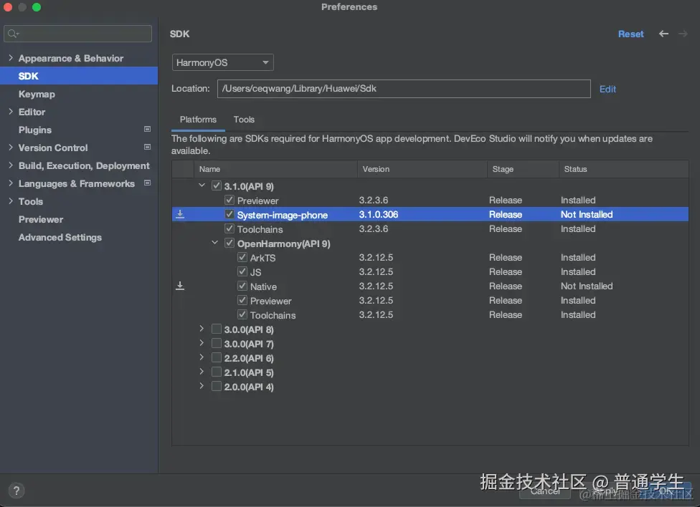Uncheck the OpenHarmony Previewer 3.2.12.5 checkbox
700x507 pixels.
click(242, 300)
